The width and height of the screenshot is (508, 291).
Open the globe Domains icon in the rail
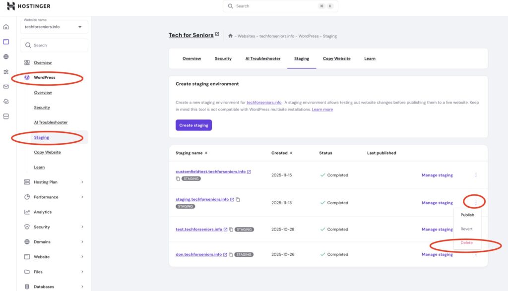click(6, 57)
